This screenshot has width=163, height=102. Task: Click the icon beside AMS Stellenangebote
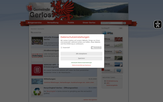105,83
